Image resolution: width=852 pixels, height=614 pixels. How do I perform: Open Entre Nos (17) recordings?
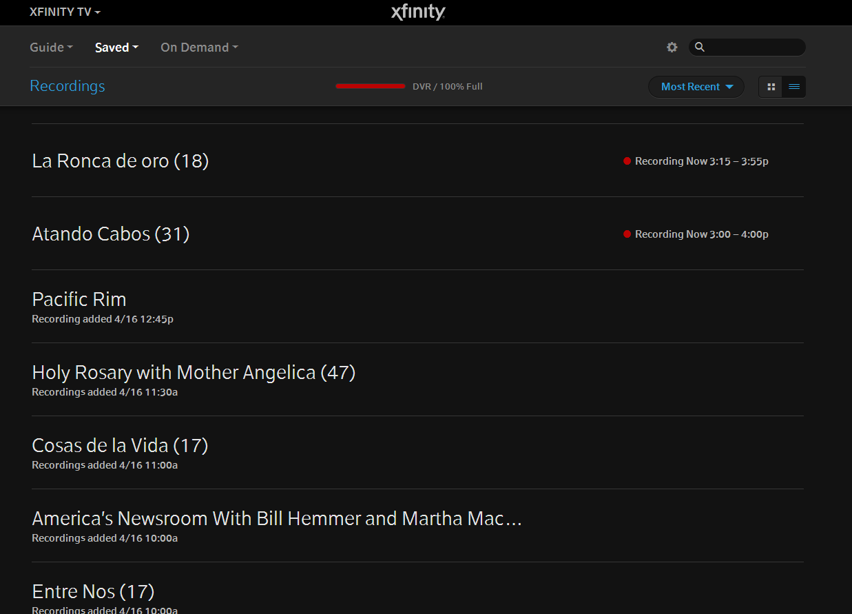(93, 592)
